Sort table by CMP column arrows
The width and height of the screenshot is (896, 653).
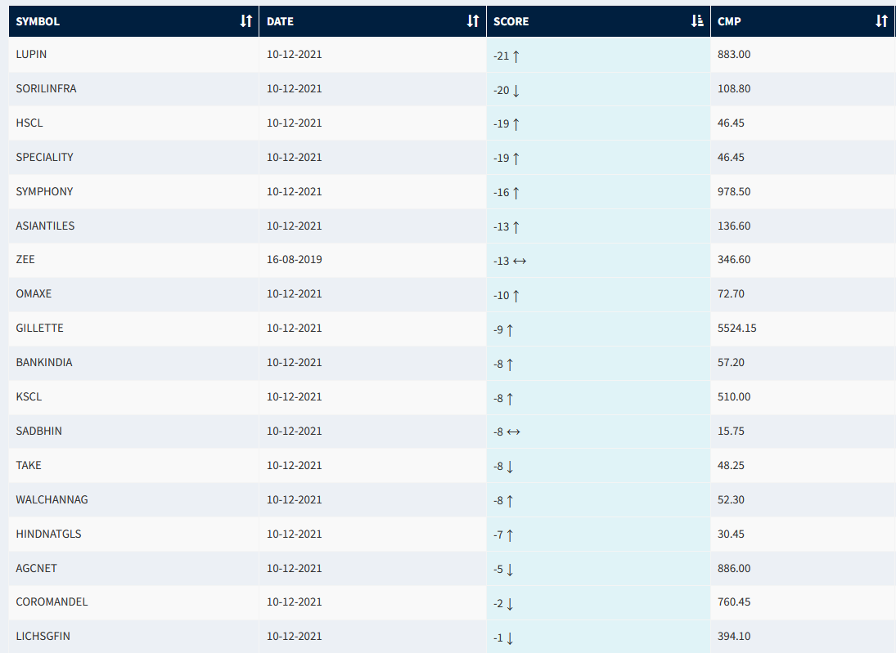882,21
